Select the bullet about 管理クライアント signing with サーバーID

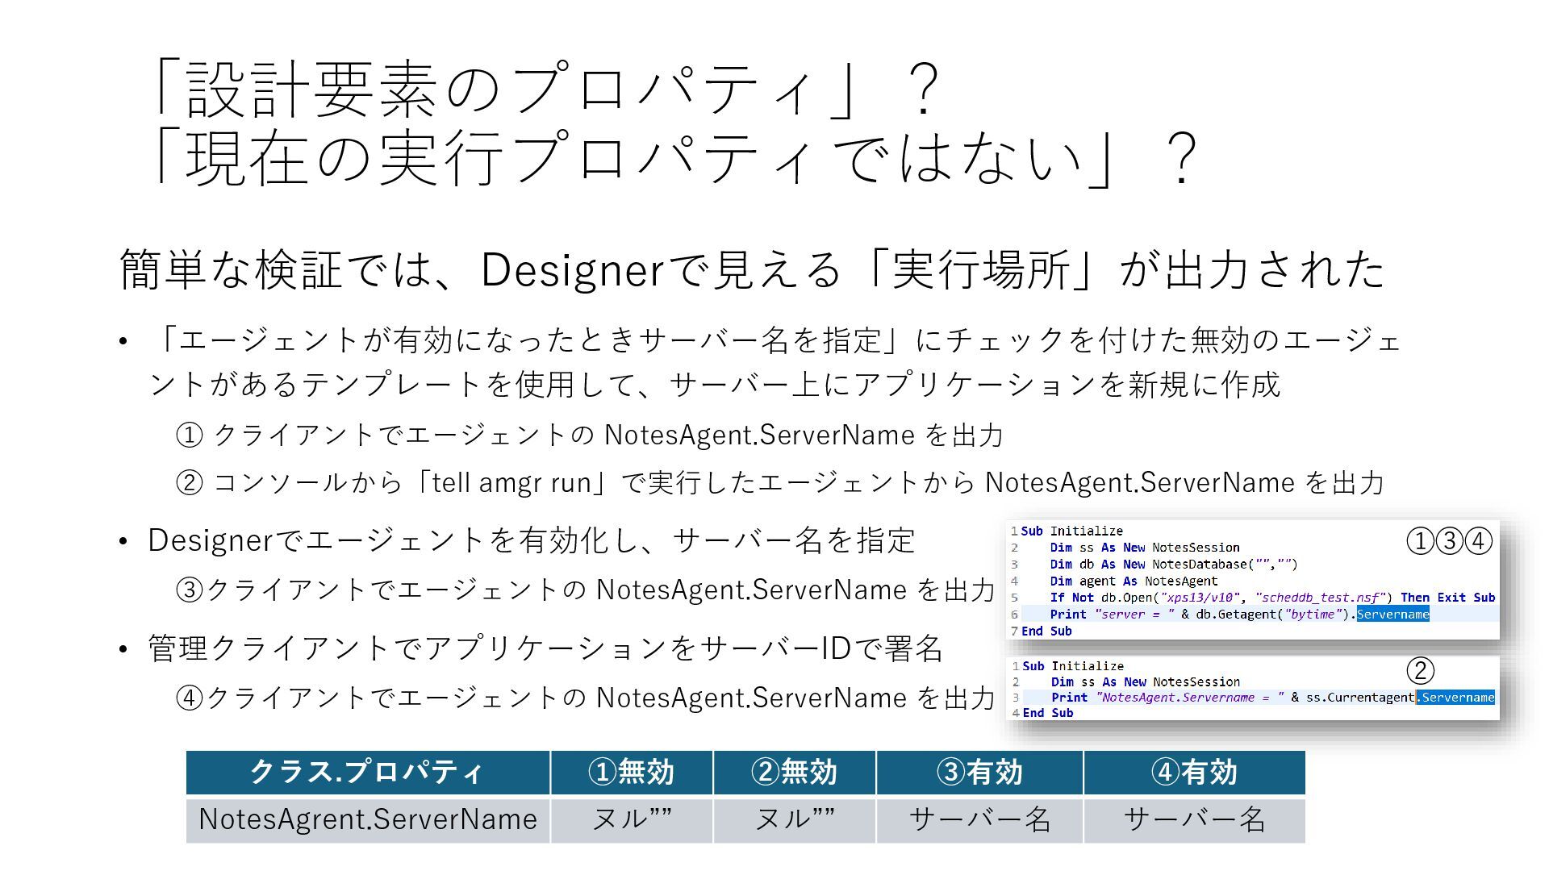tap(545, 648)
